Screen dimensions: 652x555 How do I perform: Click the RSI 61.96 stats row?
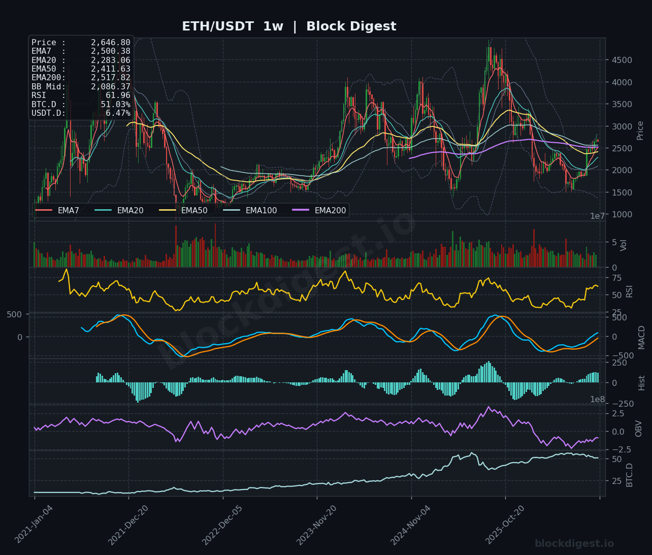[81, 95]
